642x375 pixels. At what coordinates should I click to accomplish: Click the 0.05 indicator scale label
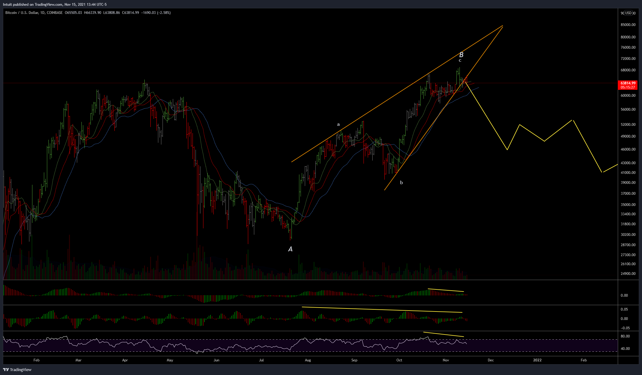pos(624,309)
